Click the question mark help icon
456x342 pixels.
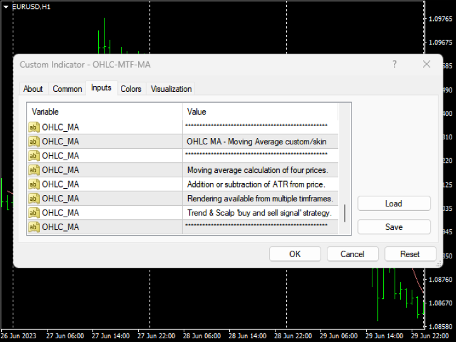click(x=395, y=64)
